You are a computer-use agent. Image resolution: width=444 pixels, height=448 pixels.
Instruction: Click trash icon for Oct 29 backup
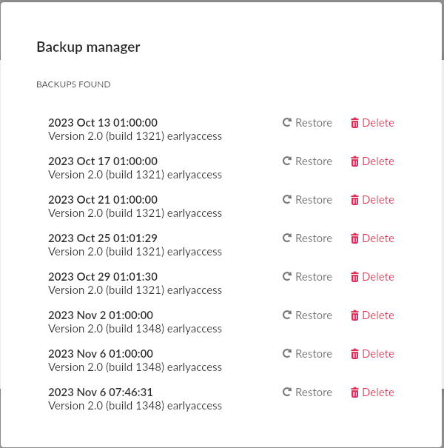tap(354, 277)
